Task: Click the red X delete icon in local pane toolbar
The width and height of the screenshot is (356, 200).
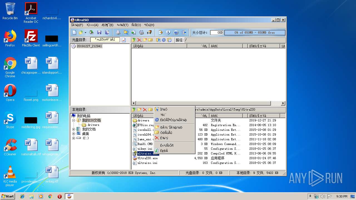Action: click(145, 110)
